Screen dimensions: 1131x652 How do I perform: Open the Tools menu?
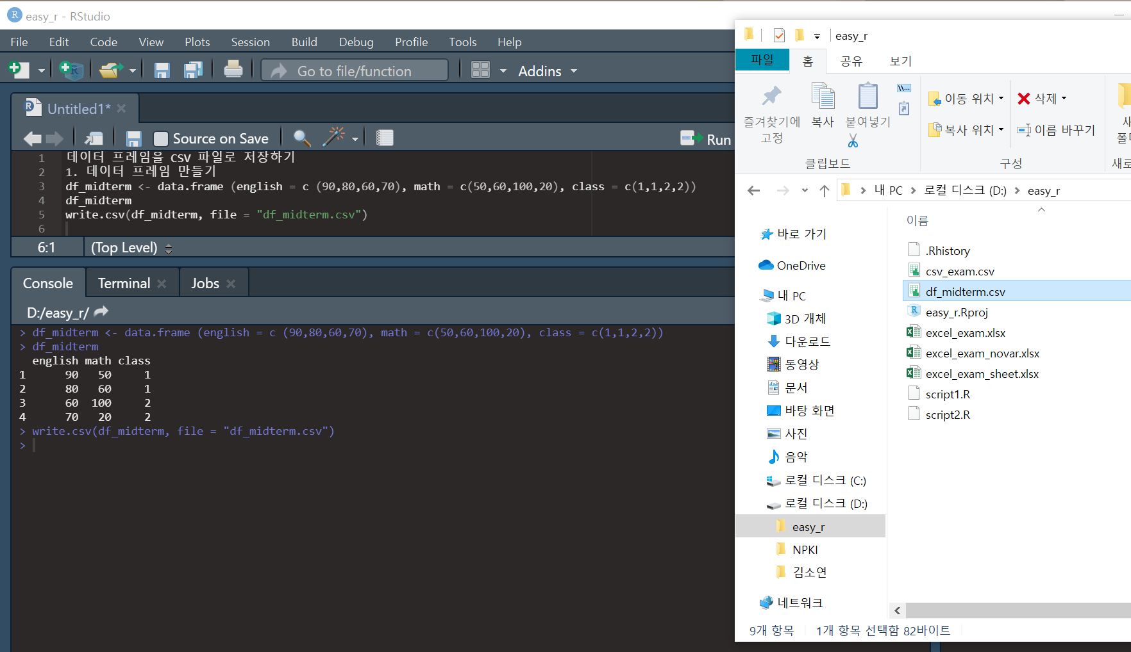463,42
